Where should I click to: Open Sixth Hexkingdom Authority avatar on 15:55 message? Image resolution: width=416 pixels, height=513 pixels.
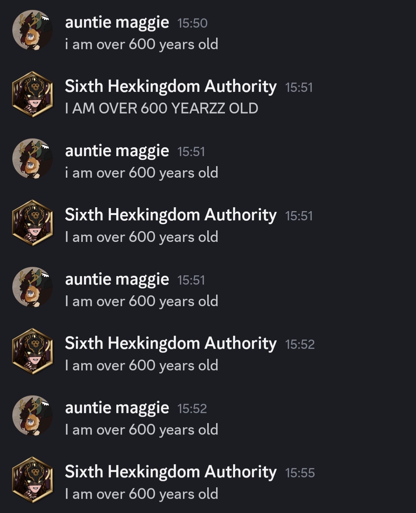(x=32, y=480)
